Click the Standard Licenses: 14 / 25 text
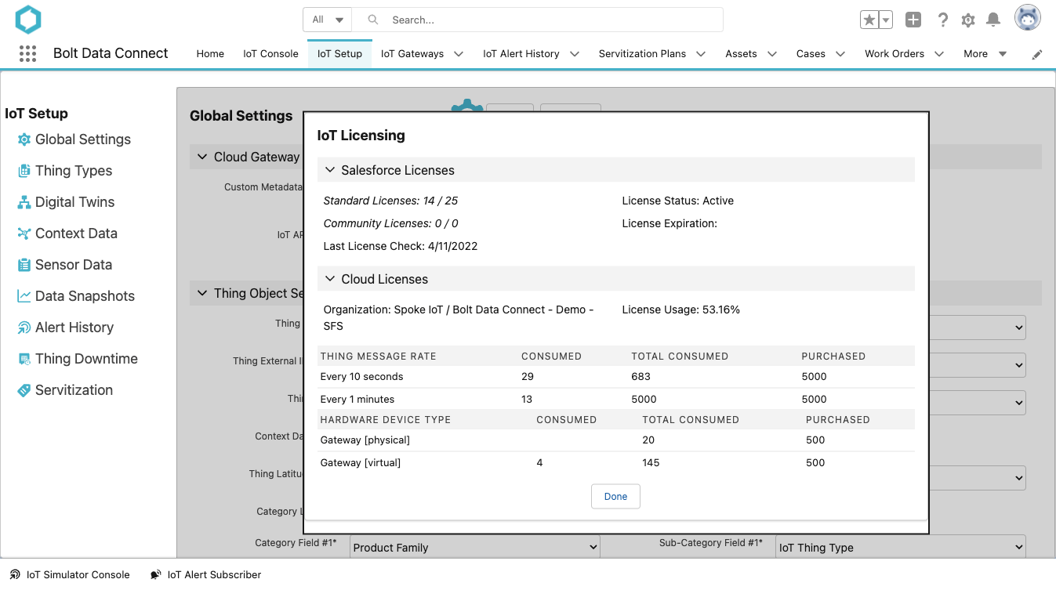This screenshot has height=590, width=1056. [x=390, y=201]
